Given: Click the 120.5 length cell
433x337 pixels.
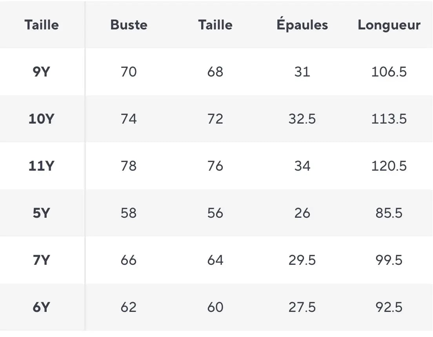Looking at the screenshot, I should pyautogui.click(x=389, y=166).
